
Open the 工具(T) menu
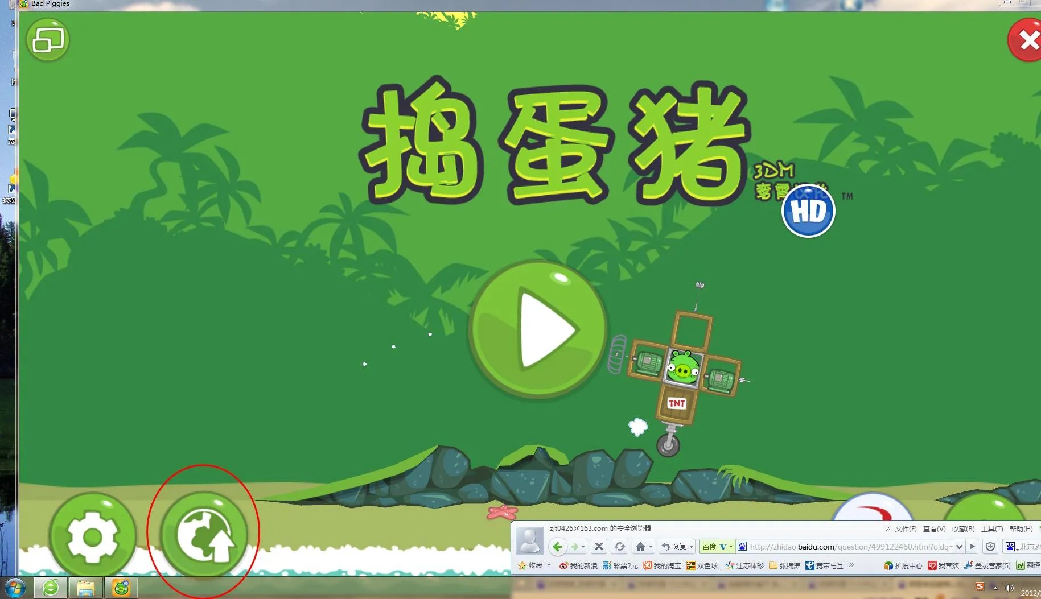pos(991,528)
